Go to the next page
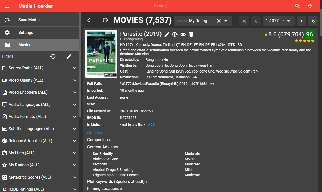The width and height of the screenshot is (322, 192). [301, 21]
